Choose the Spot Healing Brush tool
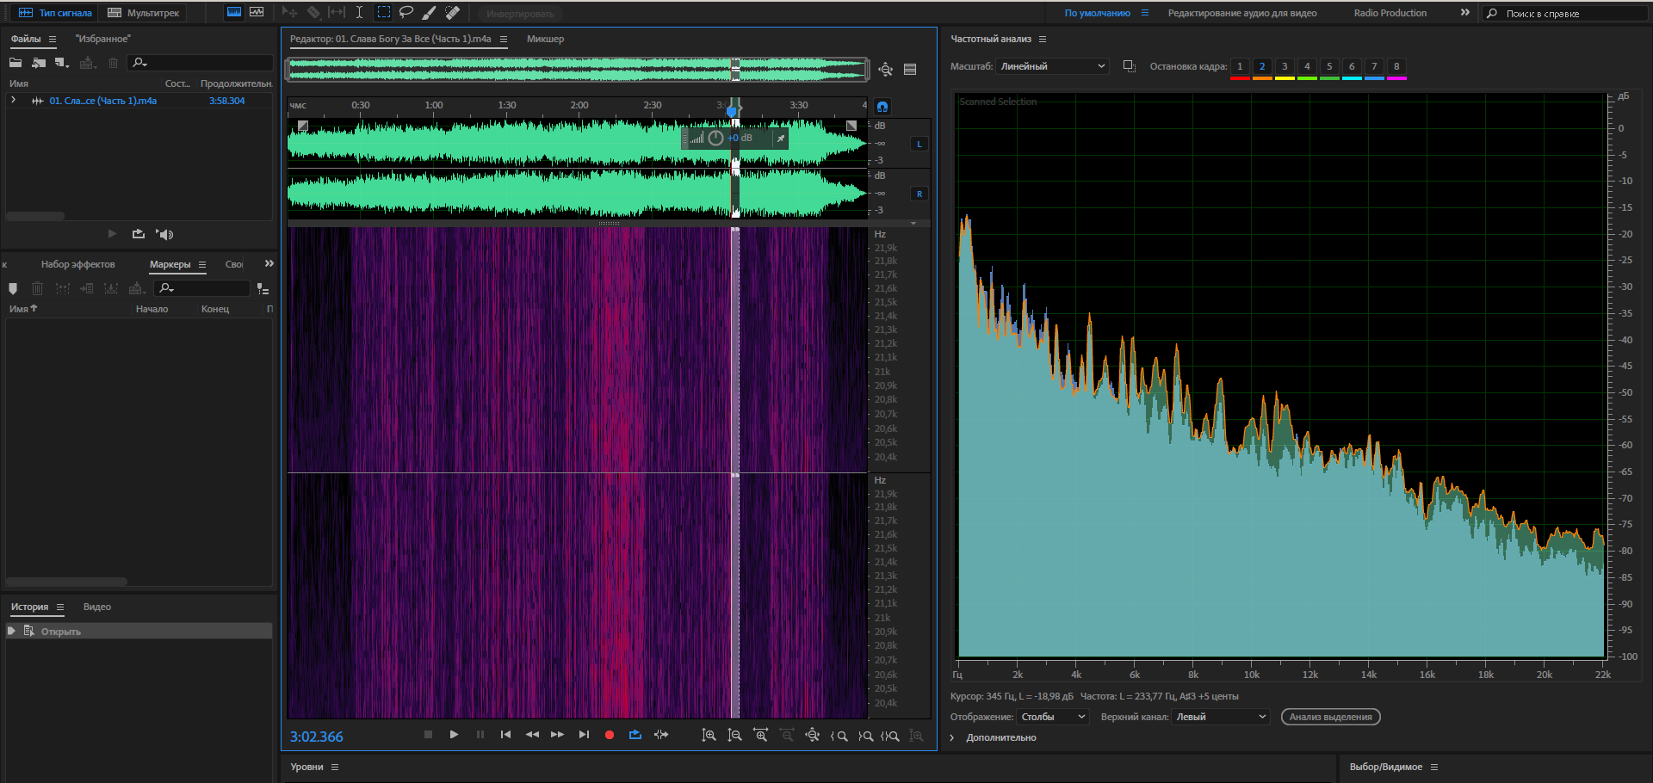The image size is (1653, 783). click(452, 13)
